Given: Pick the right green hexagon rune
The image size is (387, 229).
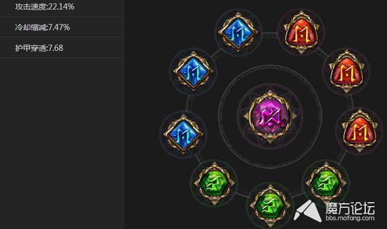Looking at the screenshot, I should (326, 184).
